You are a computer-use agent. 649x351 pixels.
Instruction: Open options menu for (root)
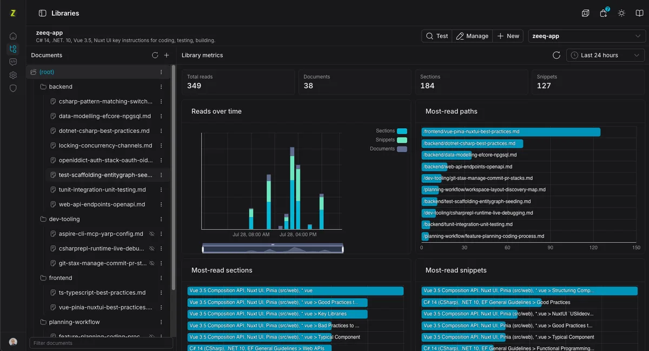click(x=161, y=72)
